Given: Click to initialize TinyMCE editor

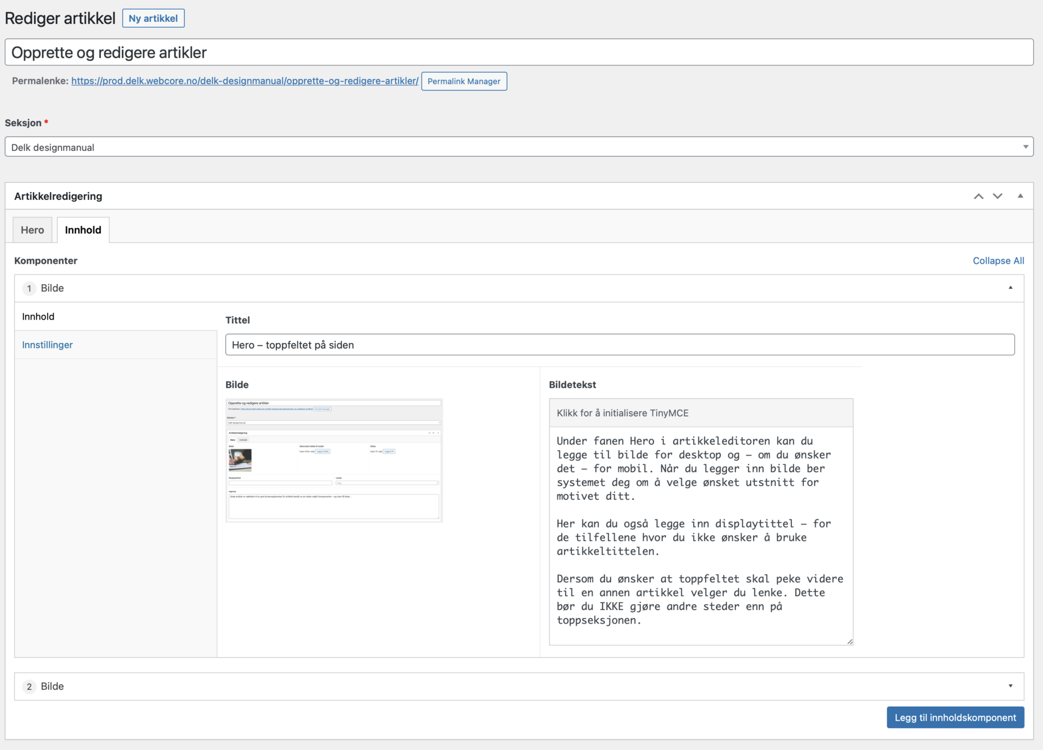Looking at the screenshot, I should pos(700,413).
